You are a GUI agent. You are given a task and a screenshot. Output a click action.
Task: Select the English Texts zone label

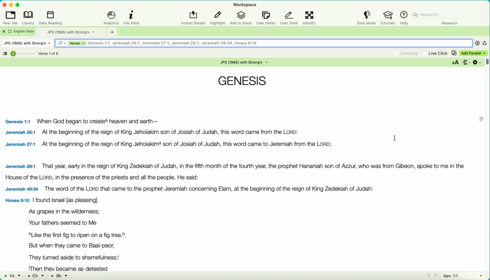pos(24,32)
